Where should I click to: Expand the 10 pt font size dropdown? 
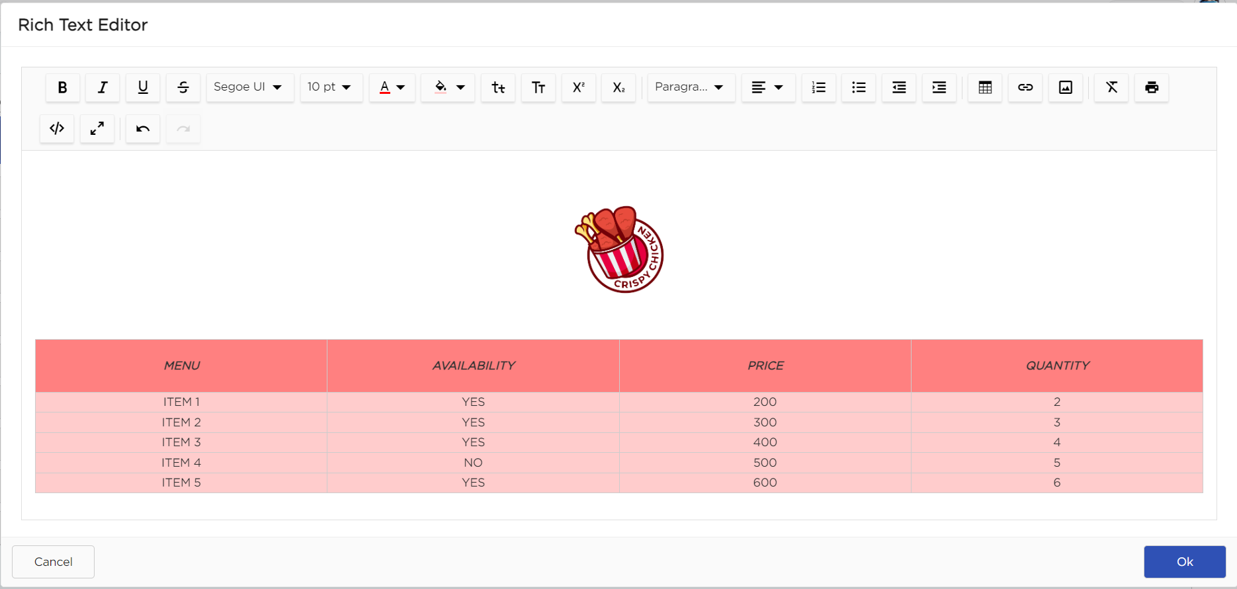(331, 87)
